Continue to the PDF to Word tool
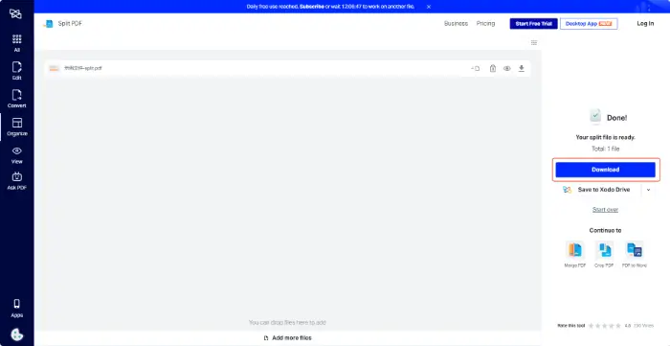The height and width of the screenshot is (346, 670). click(634, 254)
